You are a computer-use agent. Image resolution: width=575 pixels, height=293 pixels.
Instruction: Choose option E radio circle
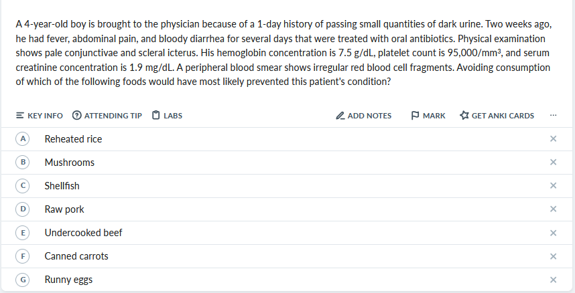(23, 233)
